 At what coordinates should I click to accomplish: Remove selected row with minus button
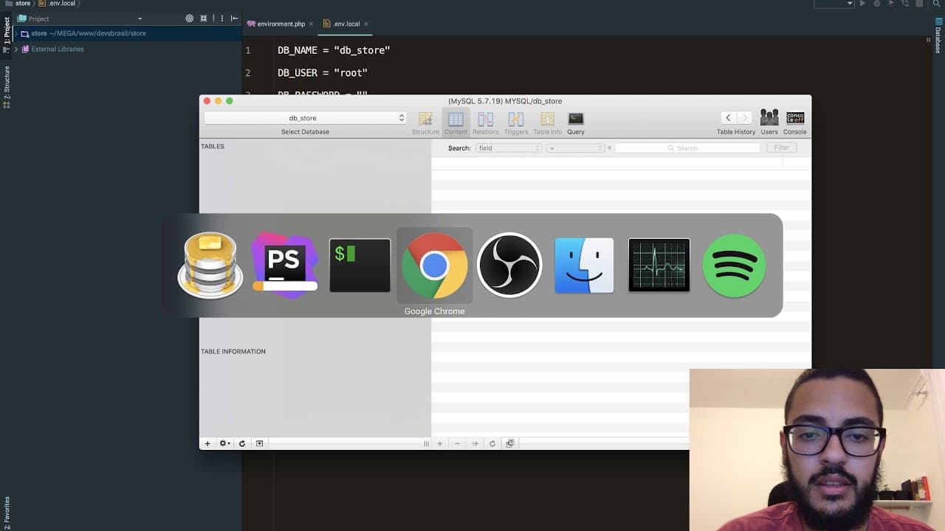(457, 443)
